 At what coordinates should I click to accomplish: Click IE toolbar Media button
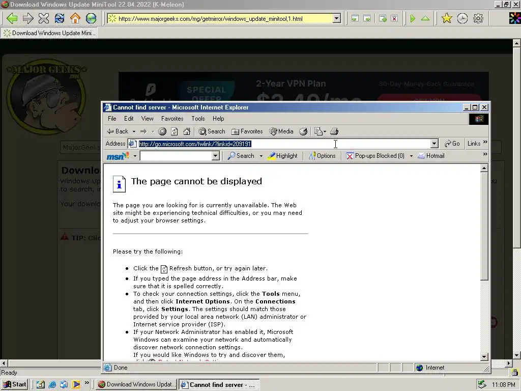pos(281,131)
